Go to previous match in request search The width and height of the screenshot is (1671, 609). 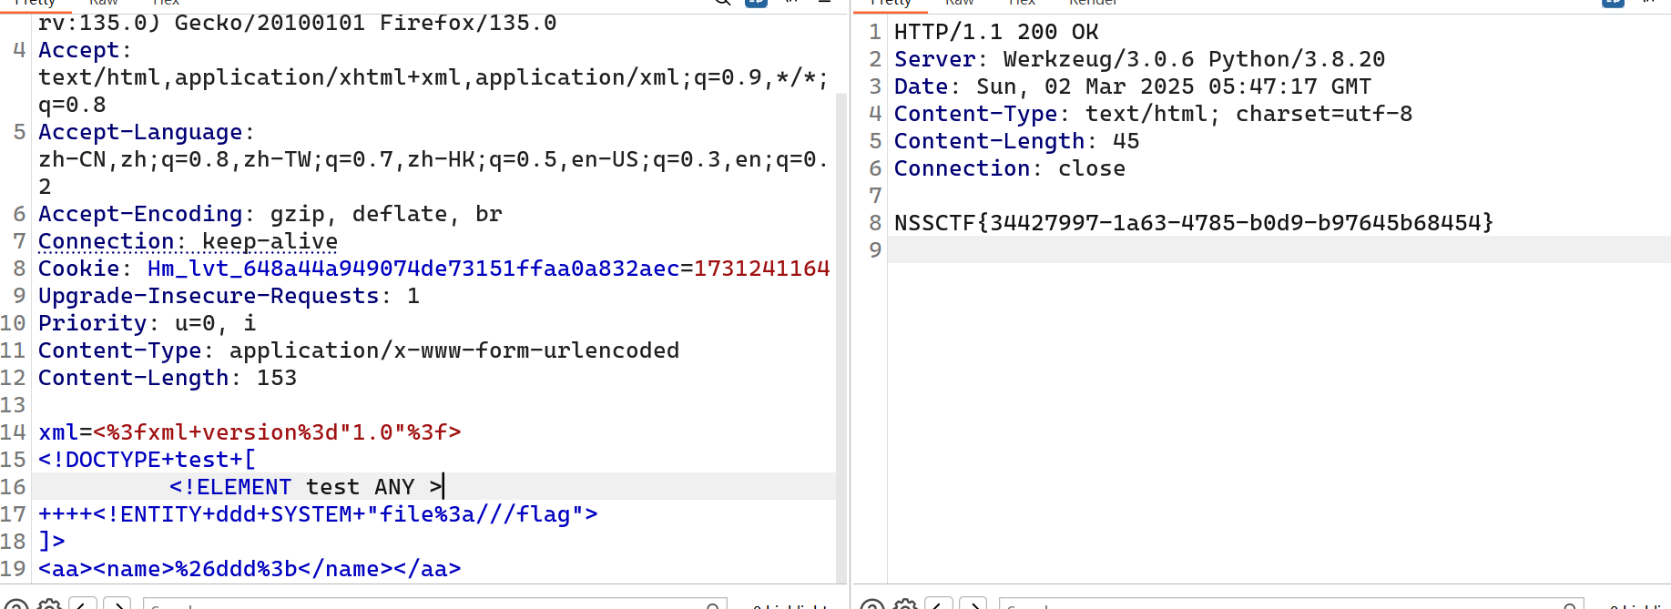click(x=83, y=604)
